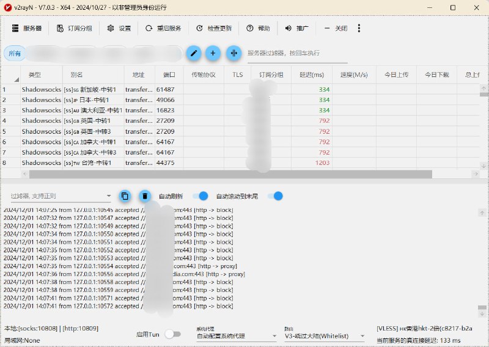
Task: Focus the server filter input field
Action: pyautogui.click(x=297, y=53)
